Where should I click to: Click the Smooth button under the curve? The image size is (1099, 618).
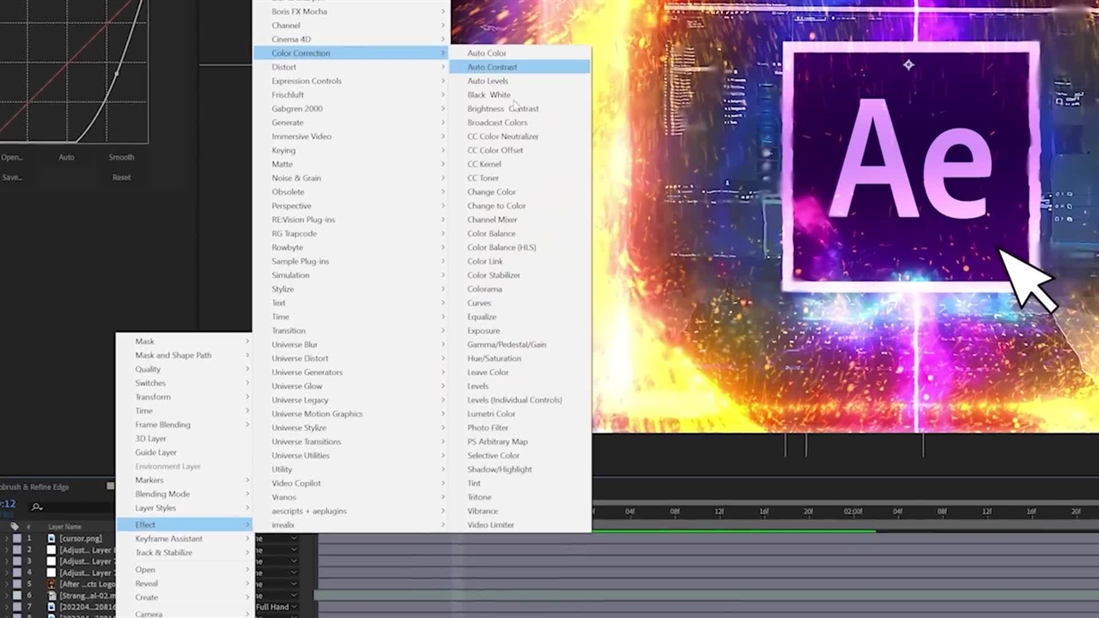click(121, 157)
